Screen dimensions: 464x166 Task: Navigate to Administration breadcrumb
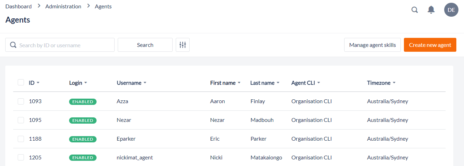click(63, 7)
